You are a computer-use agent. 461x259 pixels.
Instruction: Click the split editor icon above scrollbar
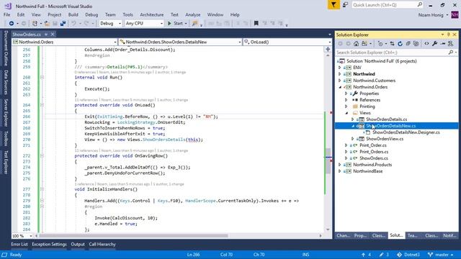328,50
